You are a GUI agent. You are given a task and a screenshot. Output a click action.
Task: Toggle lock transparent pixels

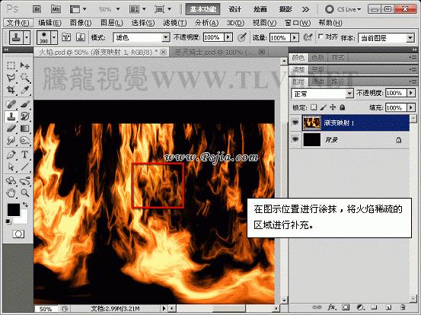click(314, 107)
